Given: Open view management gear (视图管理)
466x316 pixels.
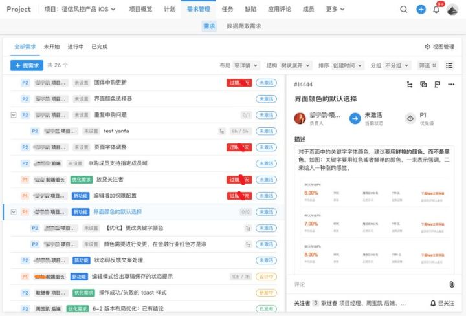Looking at the screenshot, I should [x=439, y=47].
